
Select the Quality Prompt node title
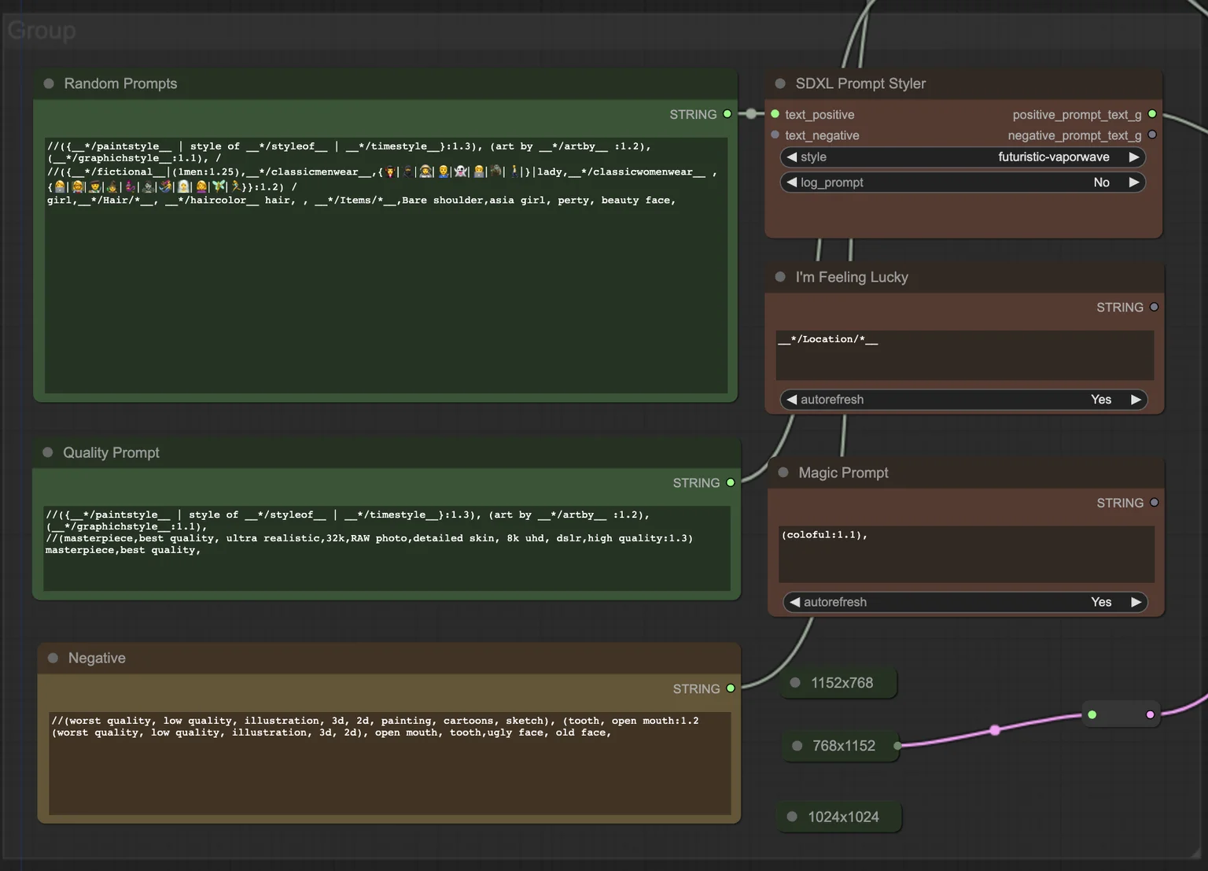pos(111,452)
